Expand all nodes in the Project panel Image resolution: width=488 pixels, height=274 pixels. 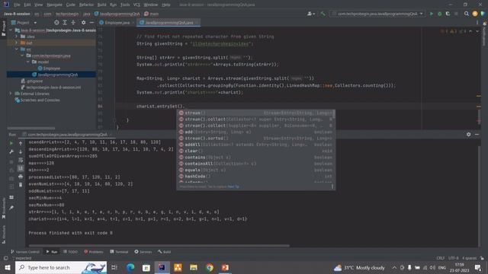pos(65,22)
